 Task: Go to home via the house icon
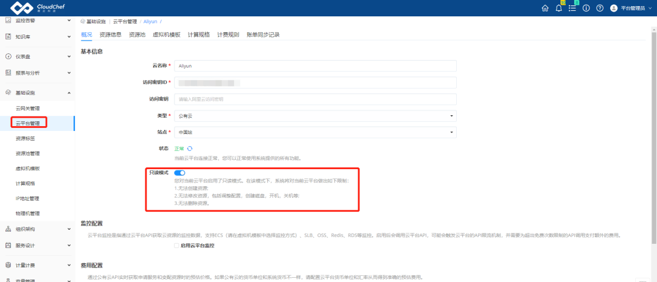[544, 8]
